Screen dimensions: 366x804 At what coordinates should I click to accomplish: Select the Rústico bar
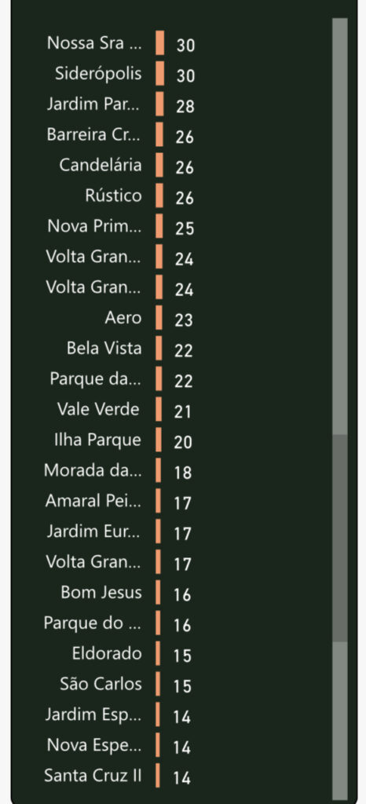(159, 196)
